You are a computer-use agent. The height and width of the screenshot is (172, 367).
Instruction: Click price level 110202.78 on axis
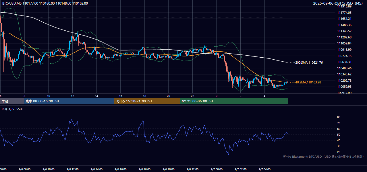(344, 81)
